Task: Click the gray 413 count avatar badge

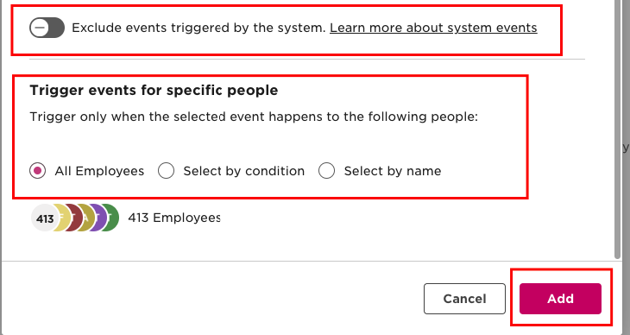Action: [45, 218]
